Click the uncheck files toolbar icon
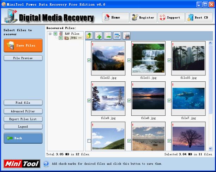The height and width of the screenshot is (172, 216). tap(108, 36)
